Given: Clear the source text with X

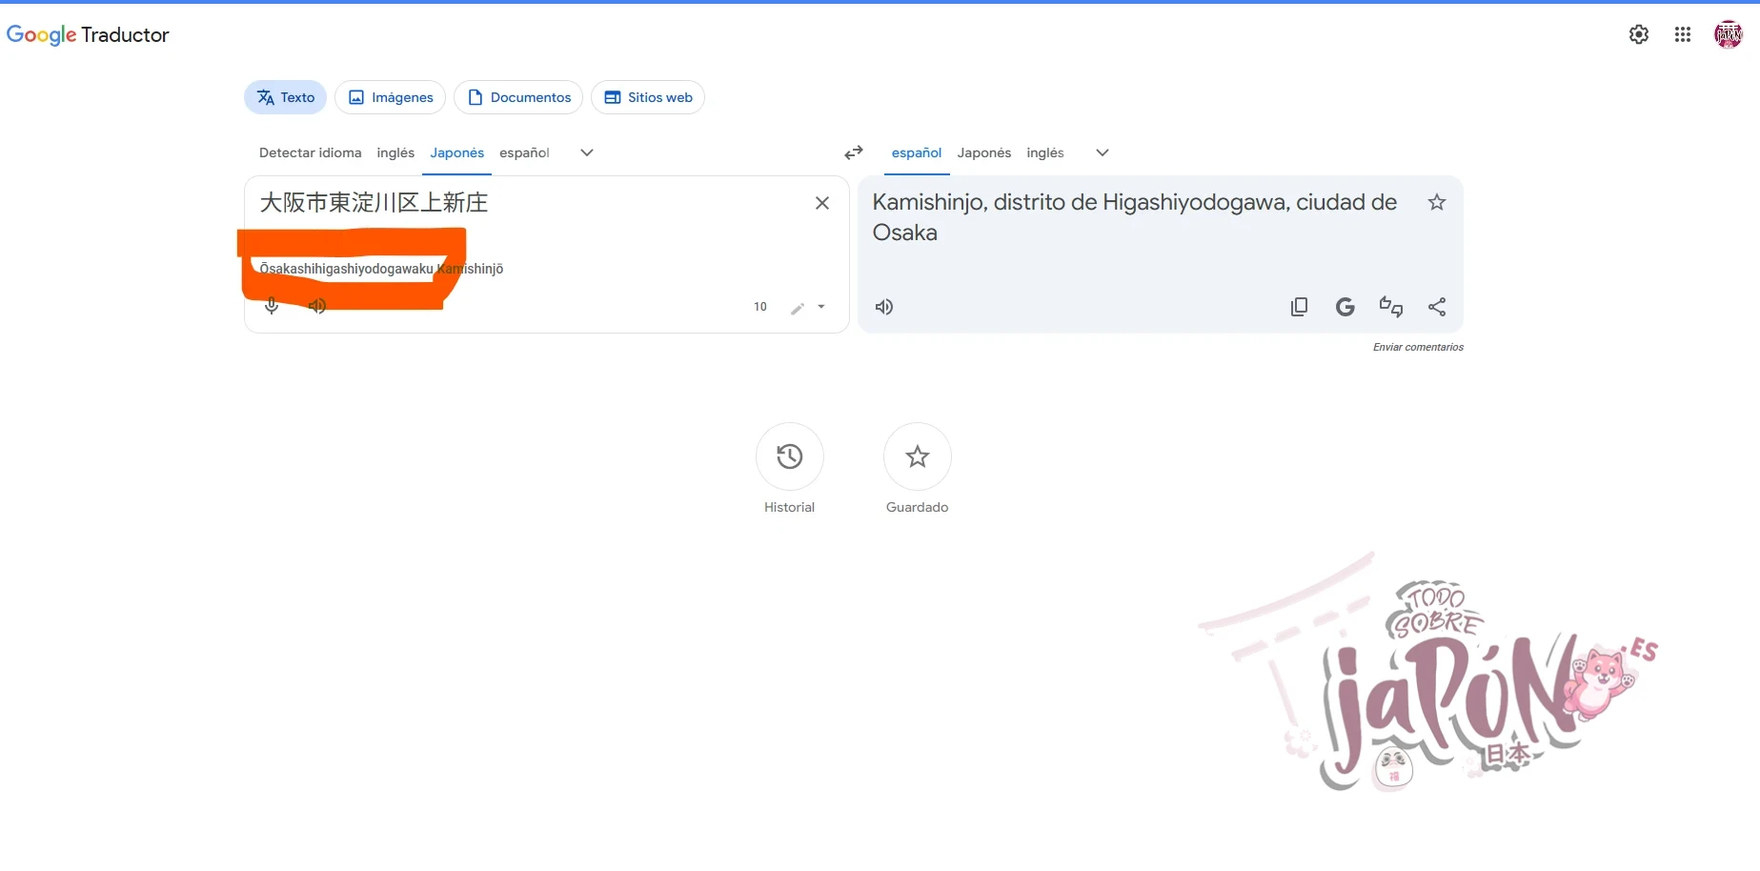Looking at the screenshot, I should (822, 203).
